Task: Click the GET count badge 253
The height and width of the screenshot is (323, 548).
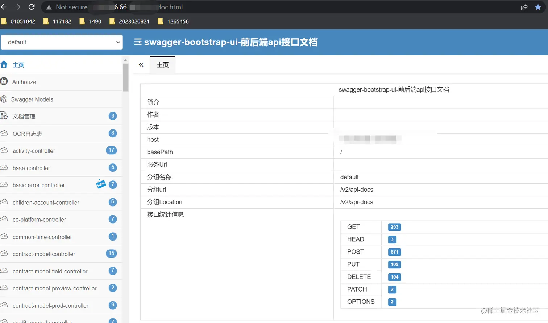Action: click(x=394, y=227)
